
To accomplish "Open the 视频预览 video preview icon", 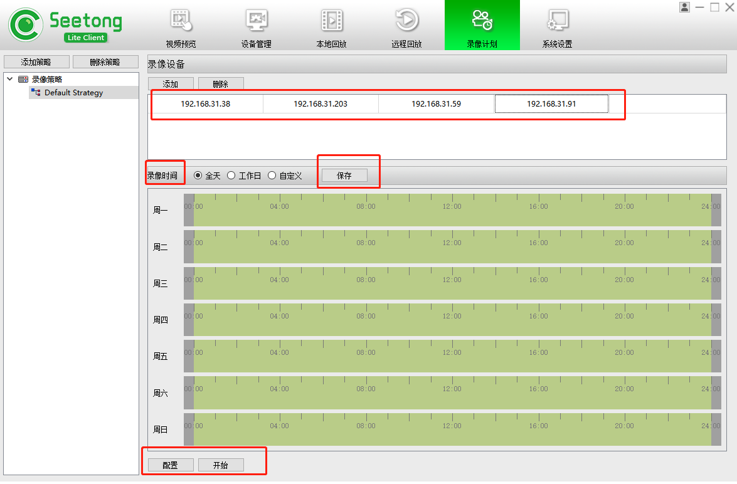I will [x=181, y=21].
